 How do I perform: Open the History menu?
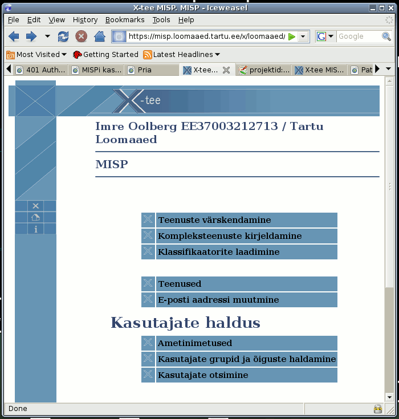tap(85, 20)
